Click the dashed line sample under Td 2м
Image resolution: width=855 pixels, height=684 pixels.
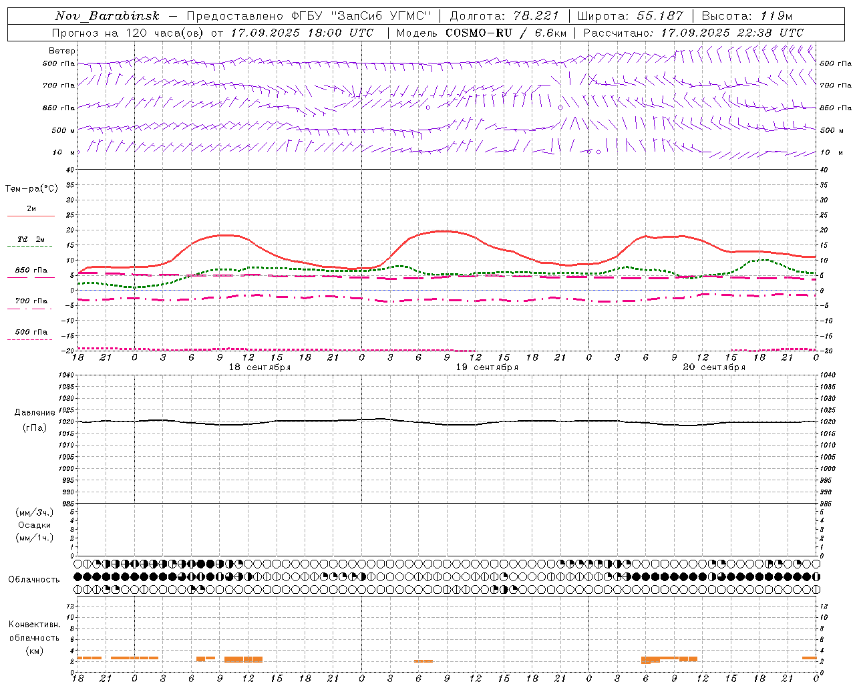tap(29, 248)
